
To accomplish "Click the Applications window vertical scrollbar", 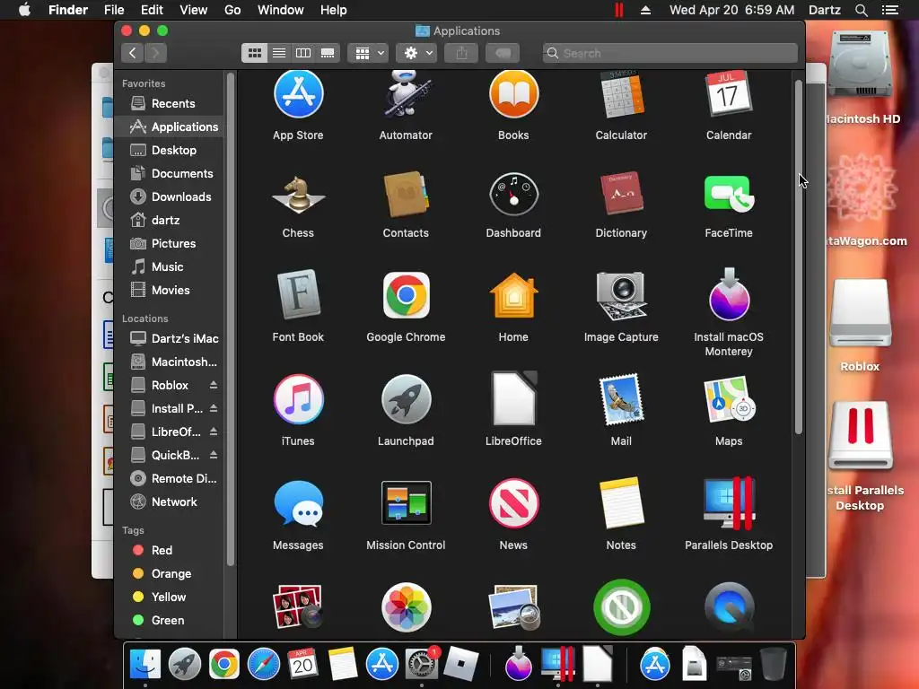I will coord(798,257).
